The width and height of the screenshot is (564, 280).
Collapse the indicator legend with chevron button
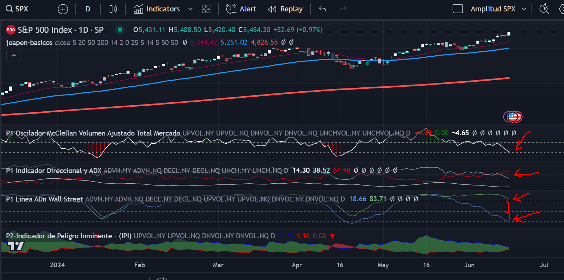coord(14,56)
